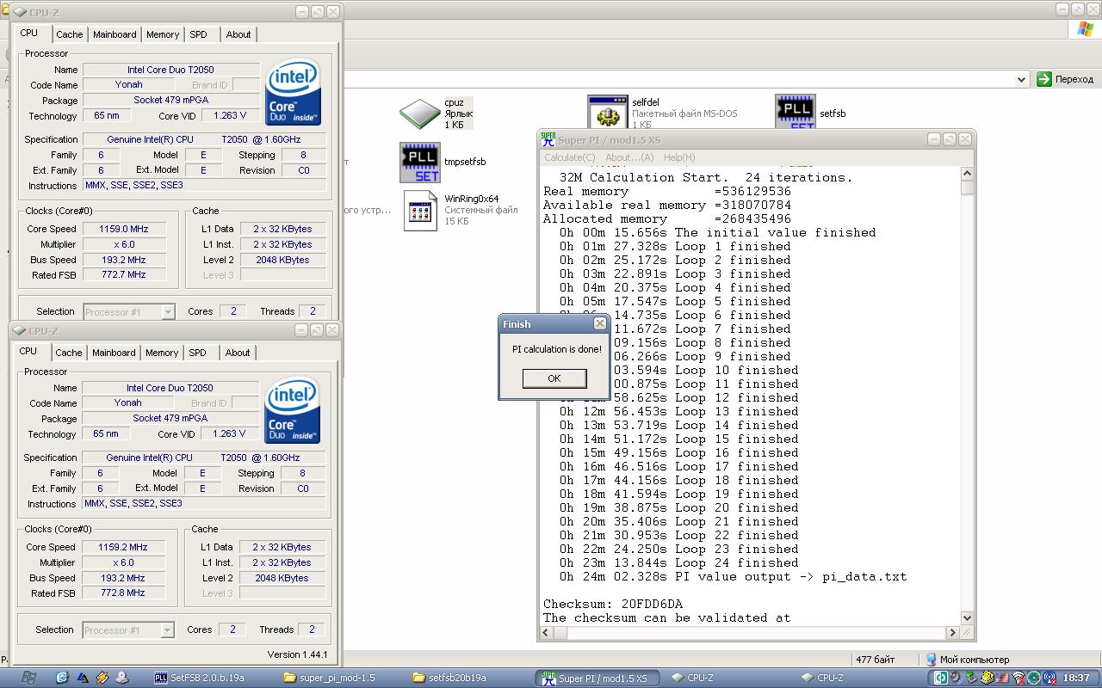Viewport: 1102px width, 688px height.
Task: Click the 'Allocated memory =268435496' line
Action: (667, 218)
